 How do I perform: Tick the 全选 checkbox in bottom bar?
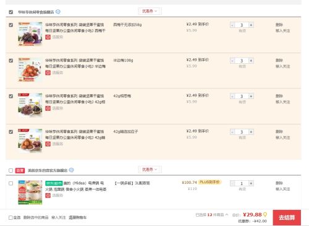pos(11,217)
